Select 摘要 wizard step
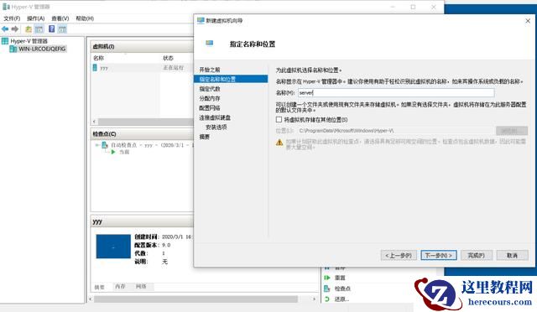 coord(205,137)
